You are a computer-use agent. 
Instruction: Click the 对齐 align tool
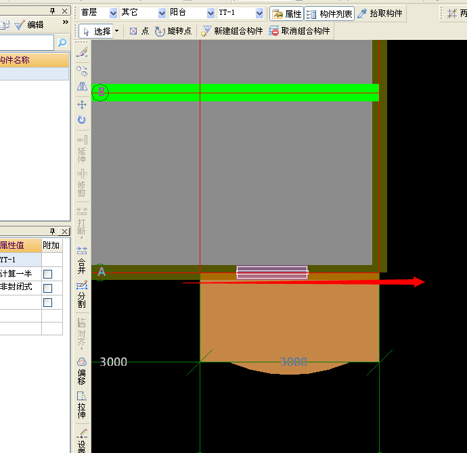pyautogui.click(x=82, y=334)
